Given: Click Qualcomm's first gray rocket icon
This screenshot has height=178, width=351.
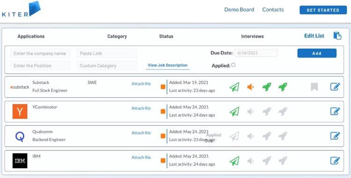Looking at the screenshot, I should (x=267, y=136).
